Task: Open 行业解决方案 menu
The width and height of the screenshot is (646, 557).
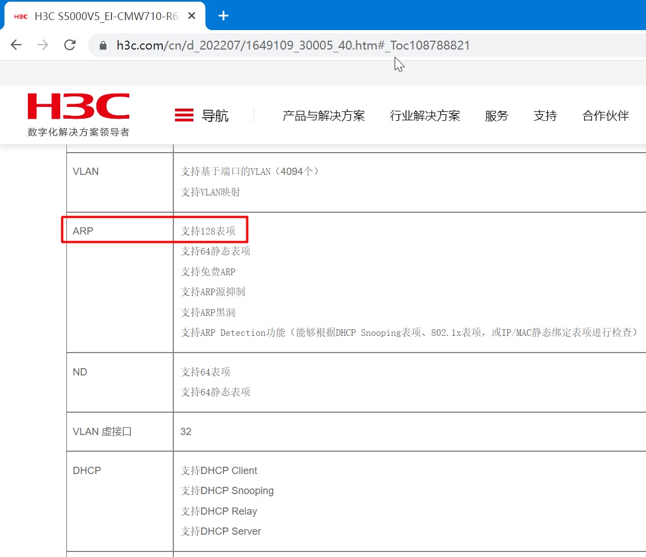Action: pos(425,116)
